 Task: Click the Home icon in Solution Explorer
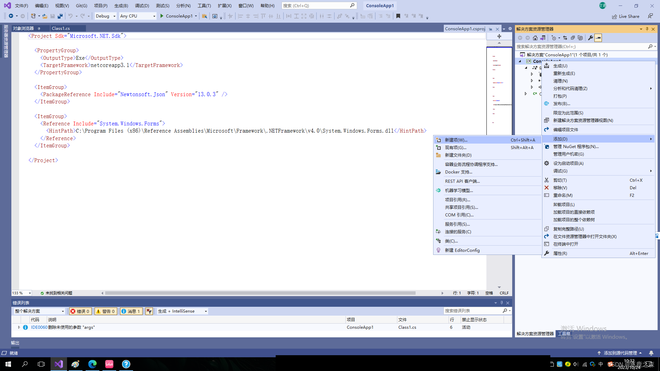[535, 38]
